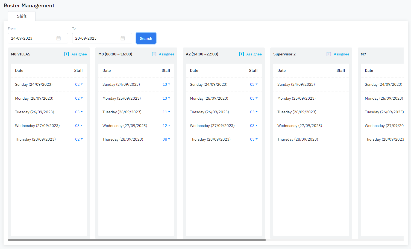Expand M8 VILLAS Sunday staff count 02
The height and width of the screenshot is (249, 411).
tap(79, 84)
